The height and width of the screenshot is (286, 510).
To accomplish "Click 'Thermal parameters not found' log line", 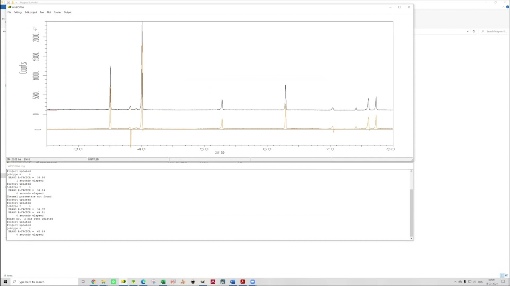I will (x=29, y=197).
